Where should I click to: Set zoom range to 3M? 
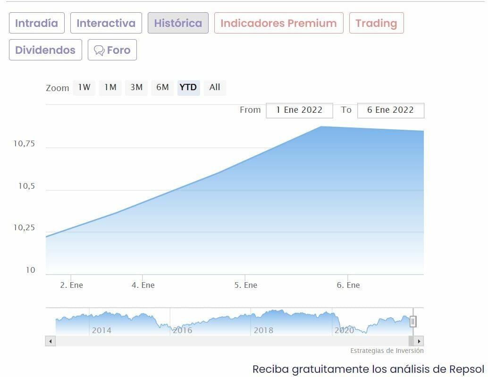(x=136, y=87)
